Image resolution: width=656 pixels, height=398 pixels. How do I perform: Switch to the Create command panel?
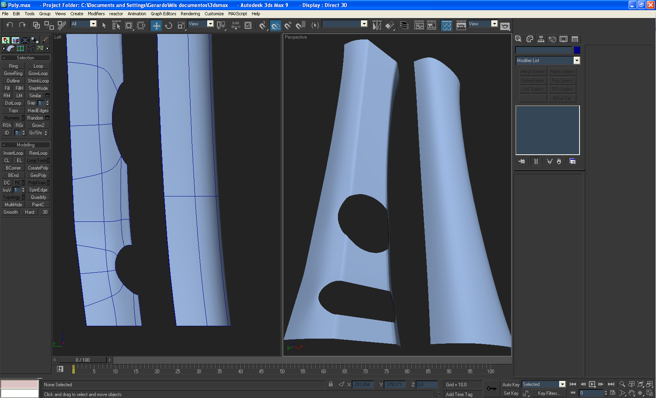click(518, 39)
